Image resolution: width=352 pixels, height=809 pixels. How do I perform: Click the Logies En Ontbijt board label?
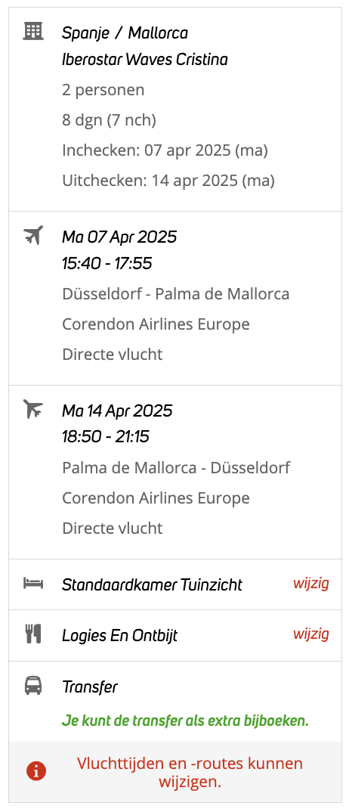(119, 636)
